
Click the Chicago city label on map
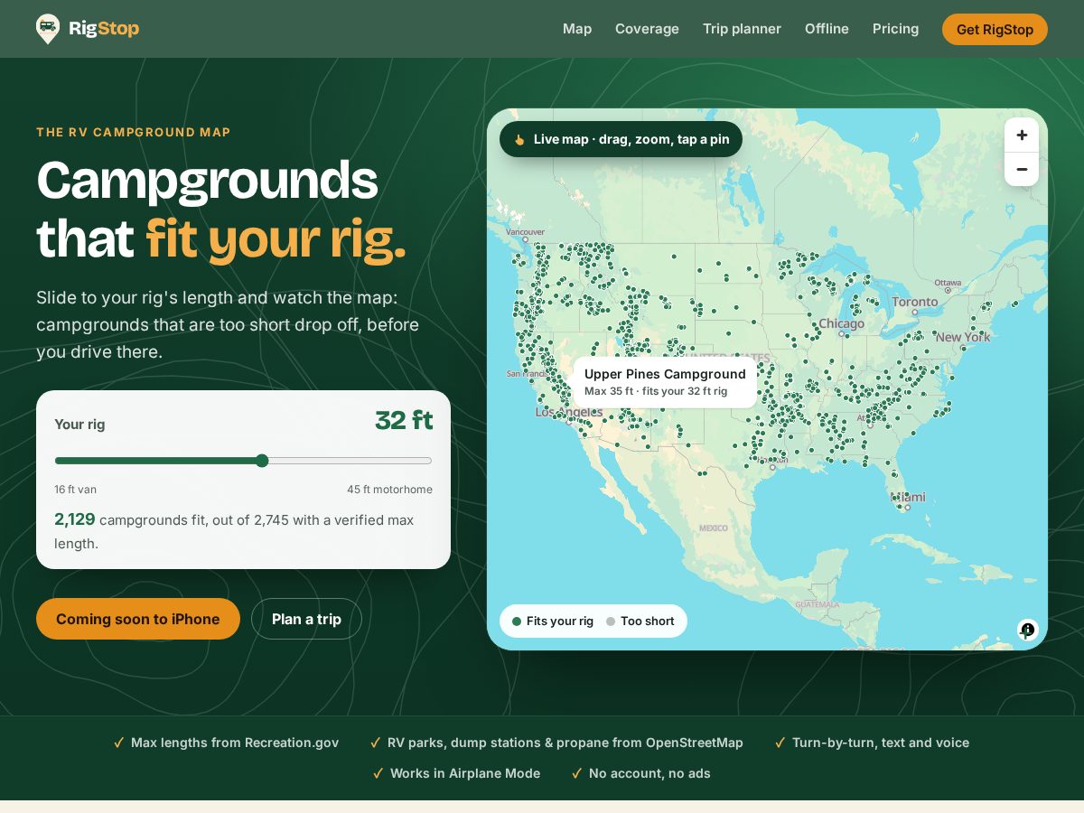click(x=841, y=323)
